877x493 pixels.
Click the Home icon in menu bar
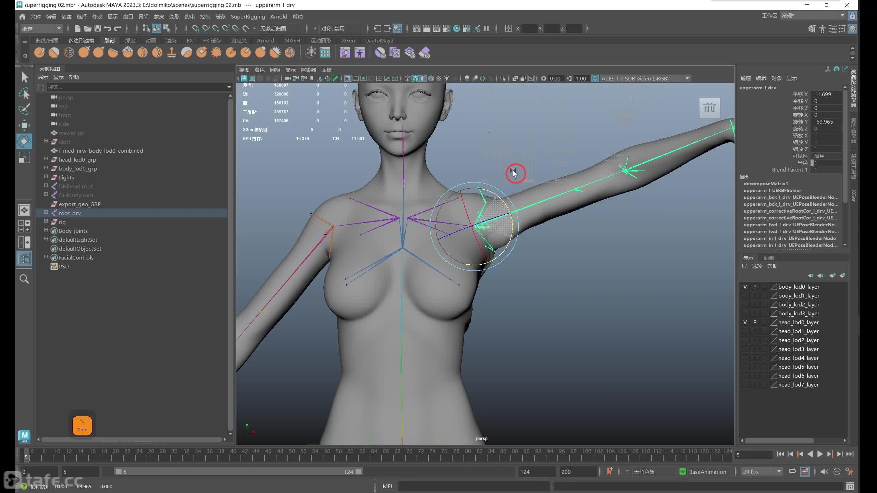click(22, 16)
